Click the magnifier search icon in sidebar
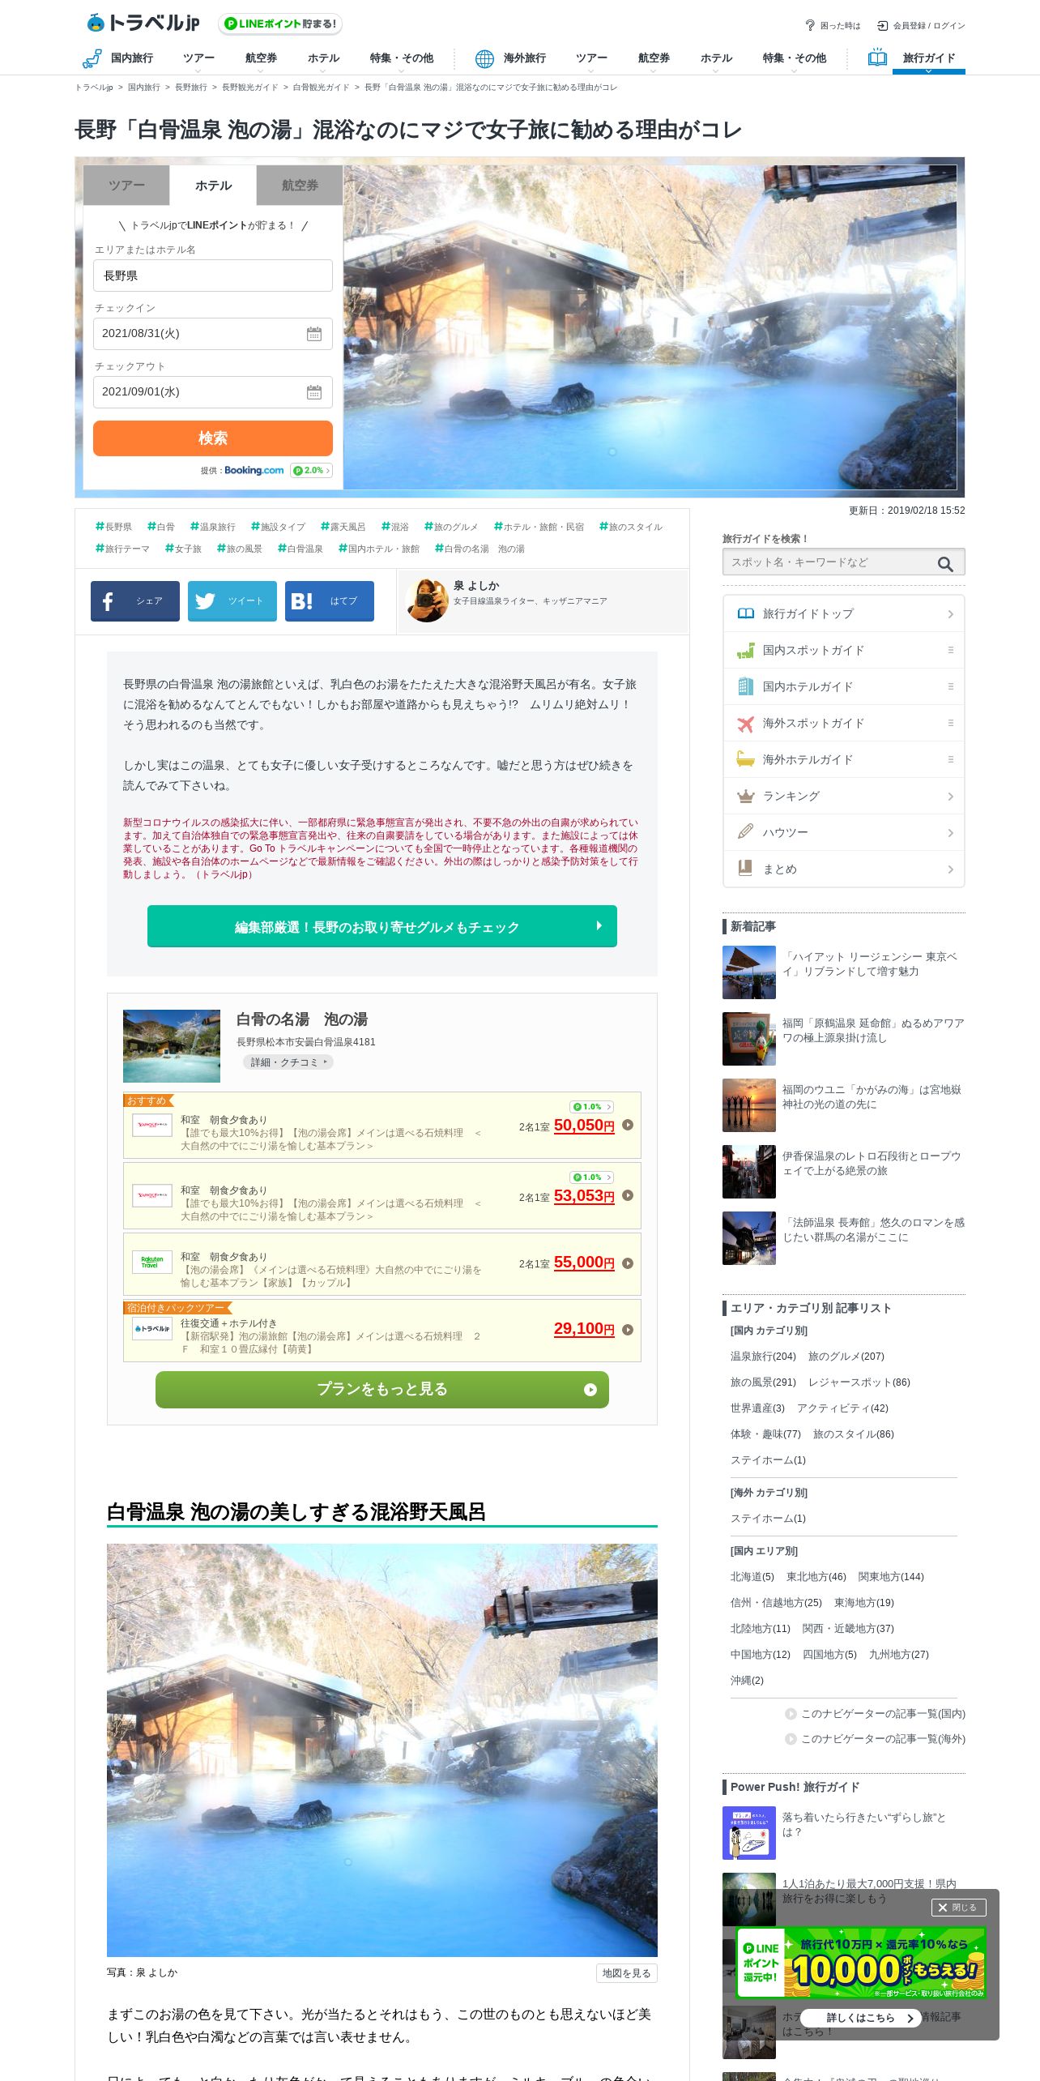This screenshot has height=2081, width=1040. coord(945,564)
